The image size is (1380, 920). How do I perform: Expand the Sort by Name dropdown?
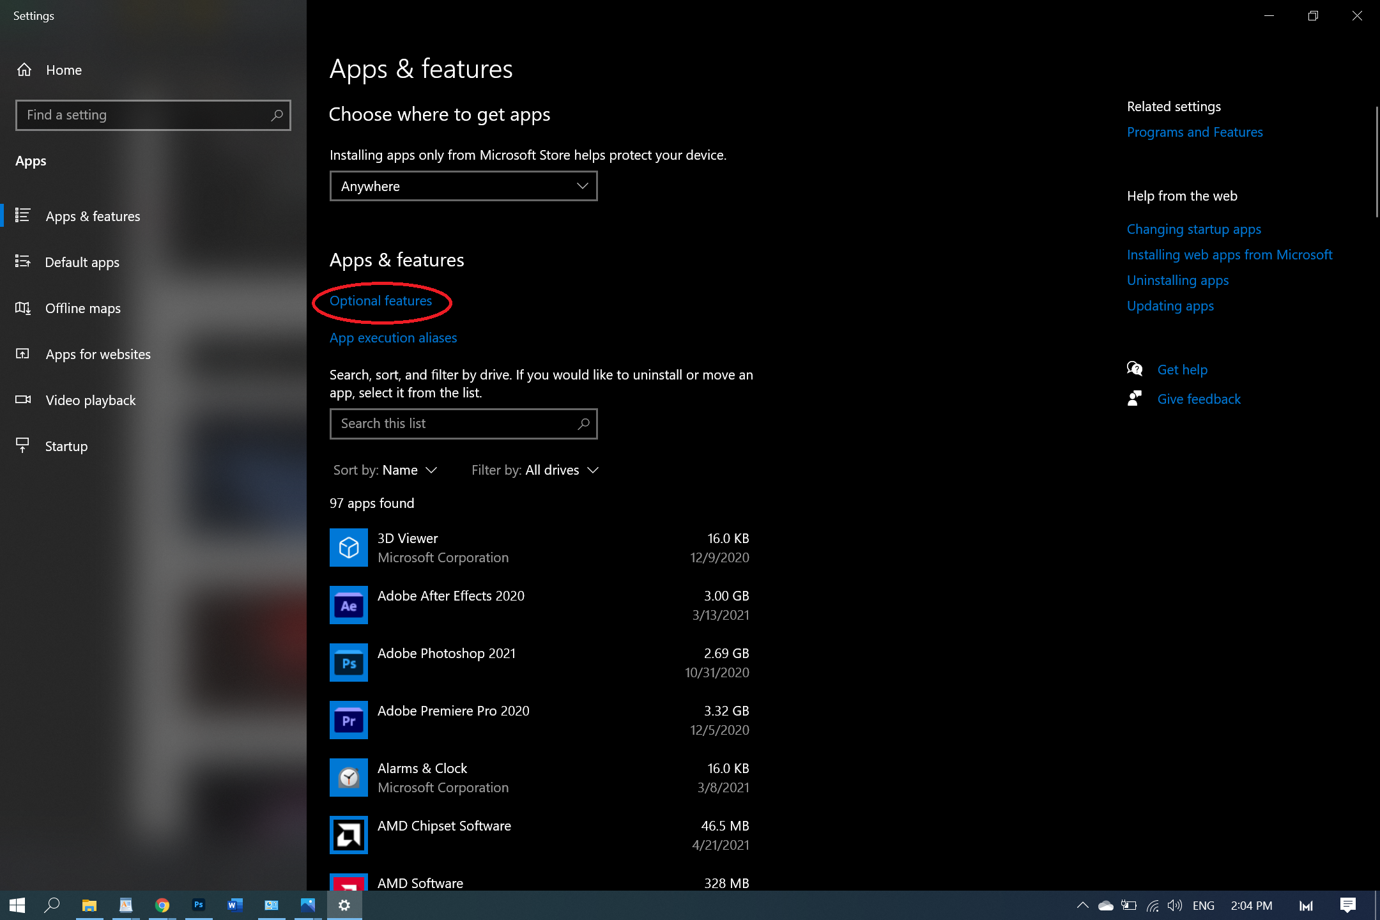(x=385, y=470)
